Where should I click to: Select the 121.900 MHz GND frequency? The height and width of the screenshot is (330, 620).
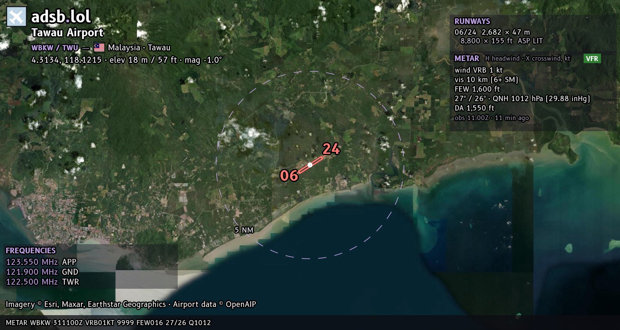[42, 272]
